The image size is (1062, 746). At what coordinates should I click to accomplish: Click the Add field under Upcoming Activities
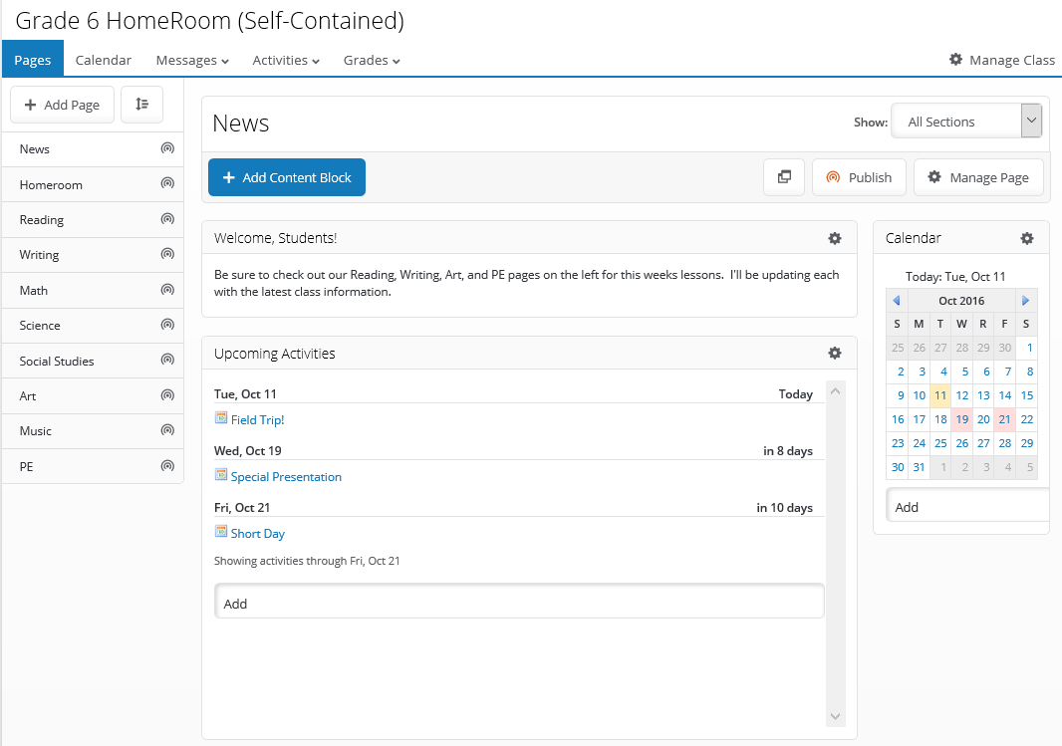click(519, 603)
